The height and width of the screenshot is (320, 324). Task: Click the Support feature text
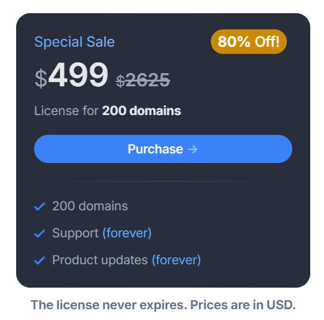[x=75, y=233]
